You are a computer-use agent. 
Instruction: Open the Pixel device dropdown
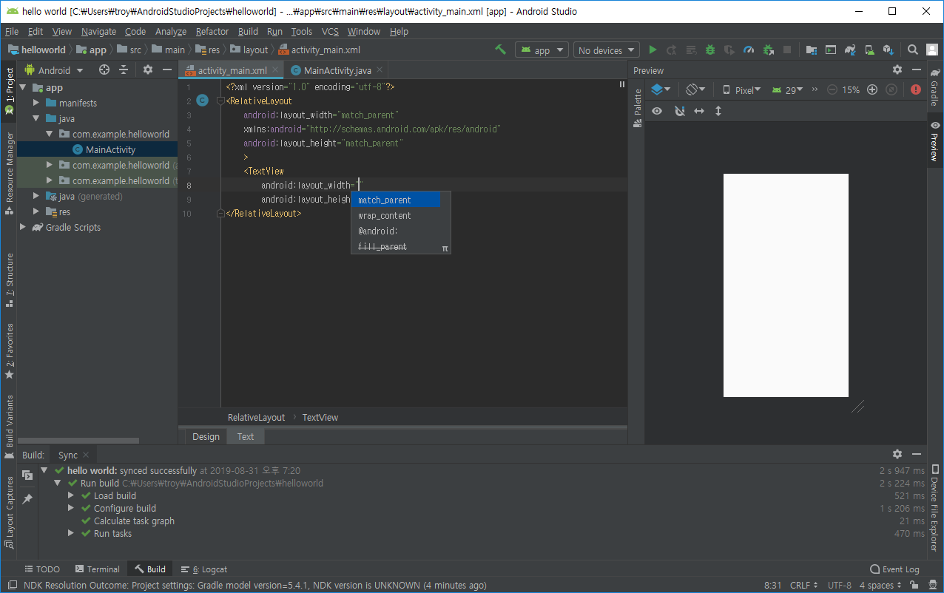click(x=741, y=90)
